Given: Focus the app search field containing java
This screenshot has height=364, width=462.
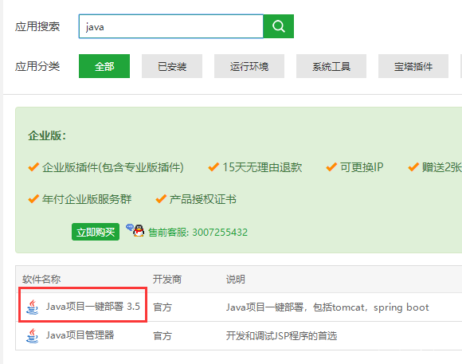Looking at the screenshot, I should pyautogui.click(x=171, y=26).
